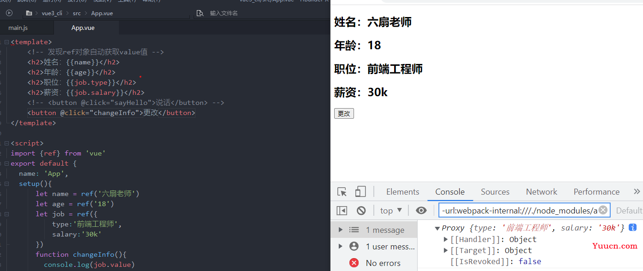Viewport: 643px width, 271px height.
Task: Open the top JavaScript context dropdown
Action: coord(391,211)
